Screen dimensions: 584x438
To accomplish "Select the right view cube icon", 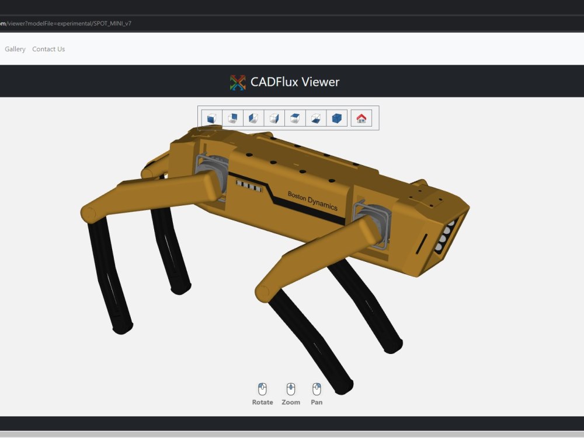I will tap(274, 118).
